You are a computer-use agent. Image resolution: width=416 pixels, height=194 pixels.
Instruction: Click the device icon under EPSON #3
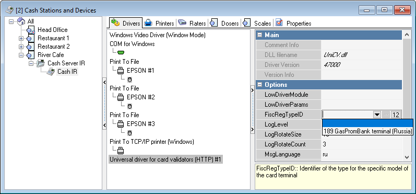pos(130,133)
